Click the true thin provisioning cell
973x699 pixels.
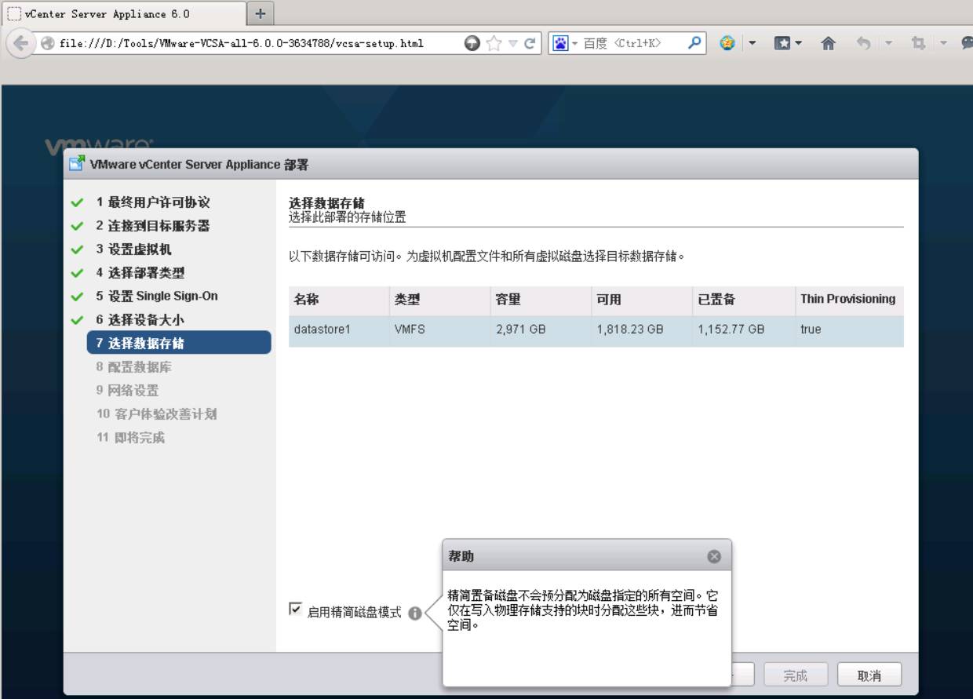tap(811, 329)
